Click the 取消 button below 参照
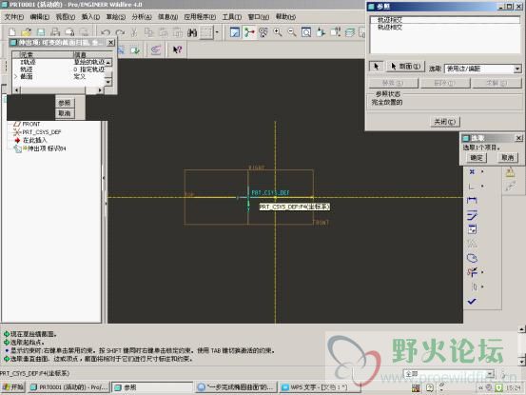Viewport: 526px width, 395px height. [x=65, y=113]
